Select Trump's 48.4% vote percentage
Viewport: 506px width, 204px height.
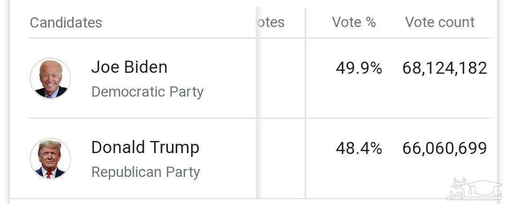pyautogui.click(x=358, y=148)
